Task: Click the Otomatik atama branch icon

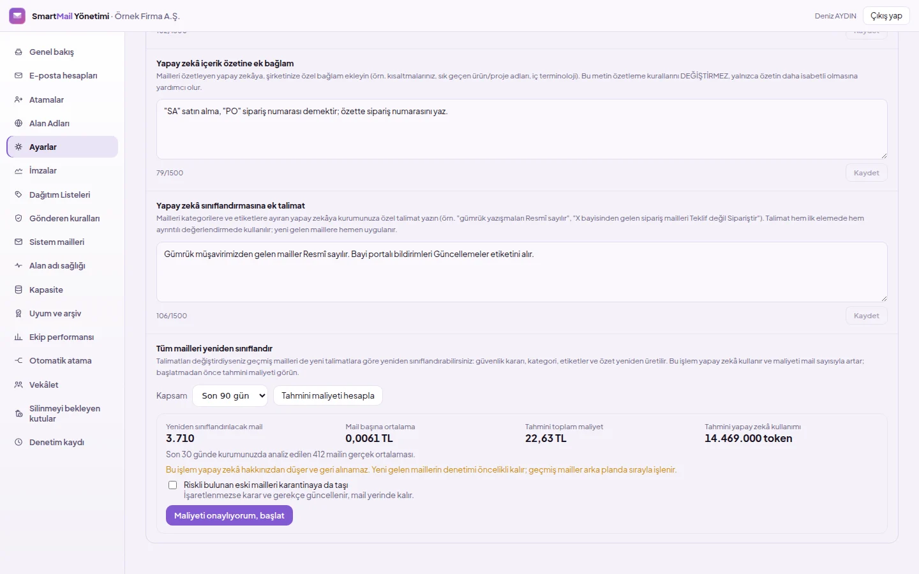Action: (19, 361)
